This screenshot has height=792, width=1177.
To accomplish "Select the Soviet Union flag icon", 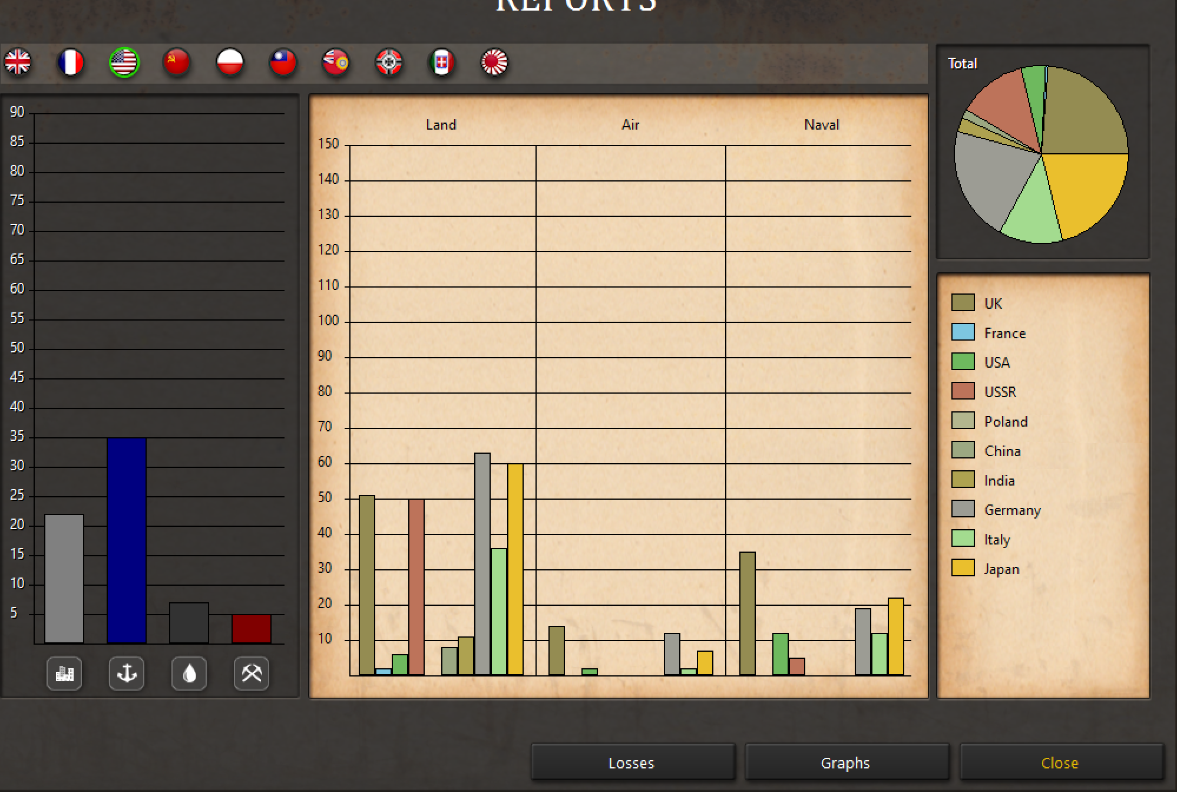I will pos(177,62).
